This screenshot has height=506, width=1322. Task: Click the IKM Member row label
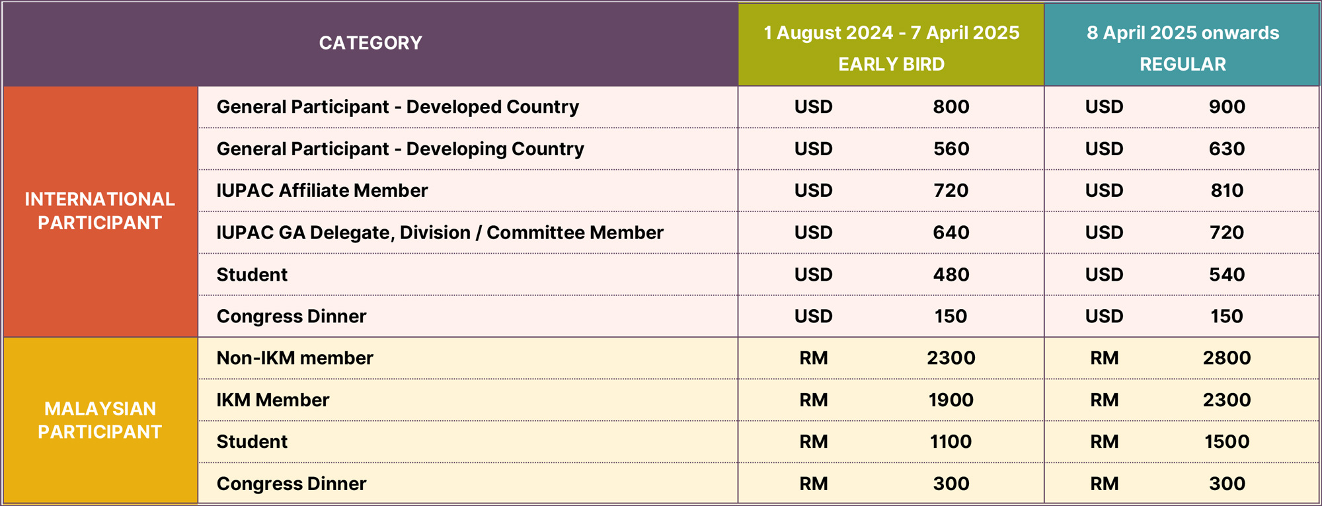272,400
